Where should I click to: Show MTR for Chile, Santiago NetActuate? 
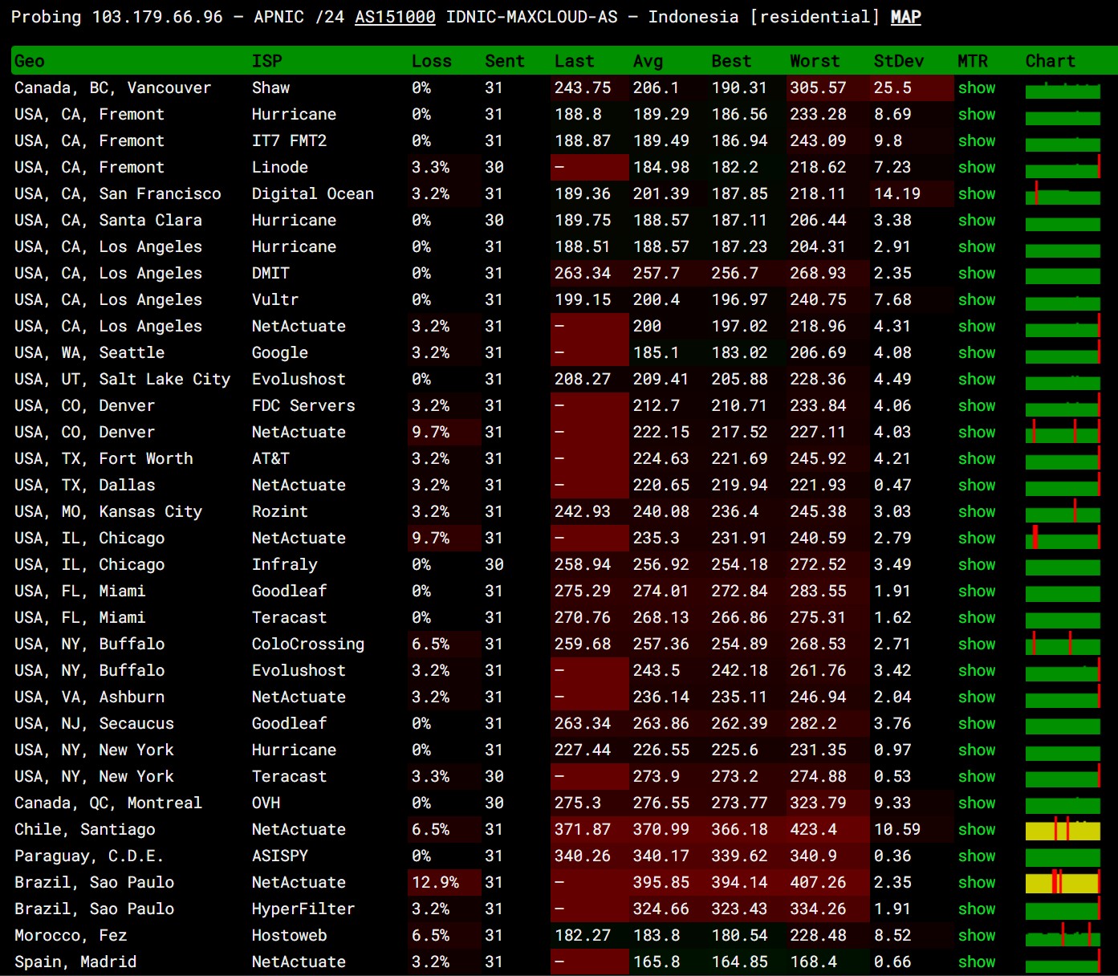click(x=976, y=829)
